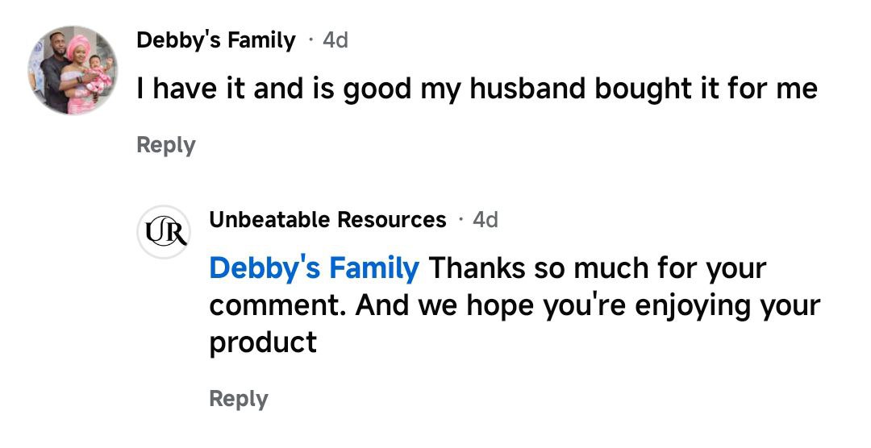This screenshot has width=871, height=448.
Task: Click the word "product" in the reply
Action: [263, 342]
